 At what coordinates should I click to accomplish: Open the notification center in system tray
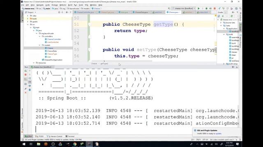[x=238, y=144]
